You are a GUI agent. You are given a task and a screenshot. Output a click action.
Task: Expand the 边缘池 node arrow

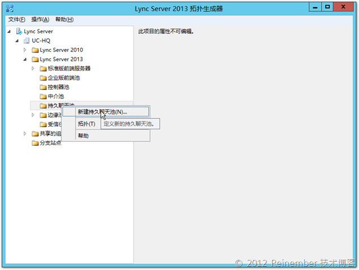33,115
